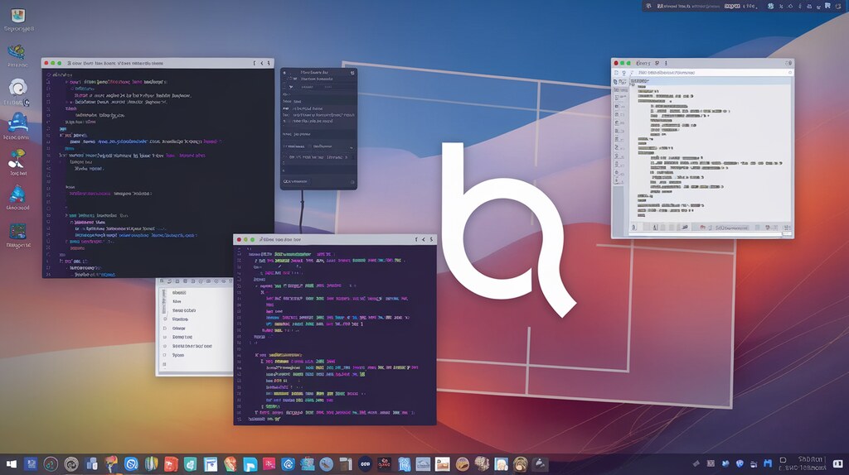
Task: Open the dropdown arrow in the small dark panel
Action: point(351,147)
